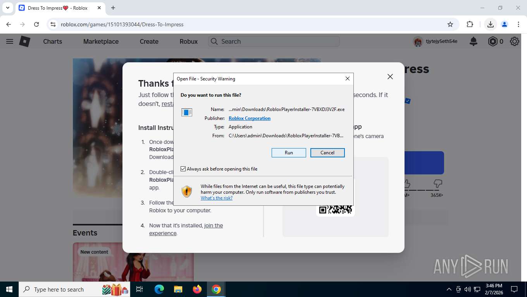Viewport: 527px width, 297px height.
Task: Open the New content event thumbnail
Action: [x=133, y=262]
